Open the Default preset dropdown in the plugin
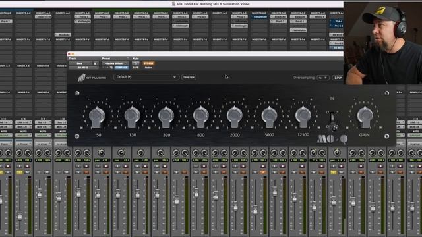Screen dimensions: 422x237 (x=146, y=77)
